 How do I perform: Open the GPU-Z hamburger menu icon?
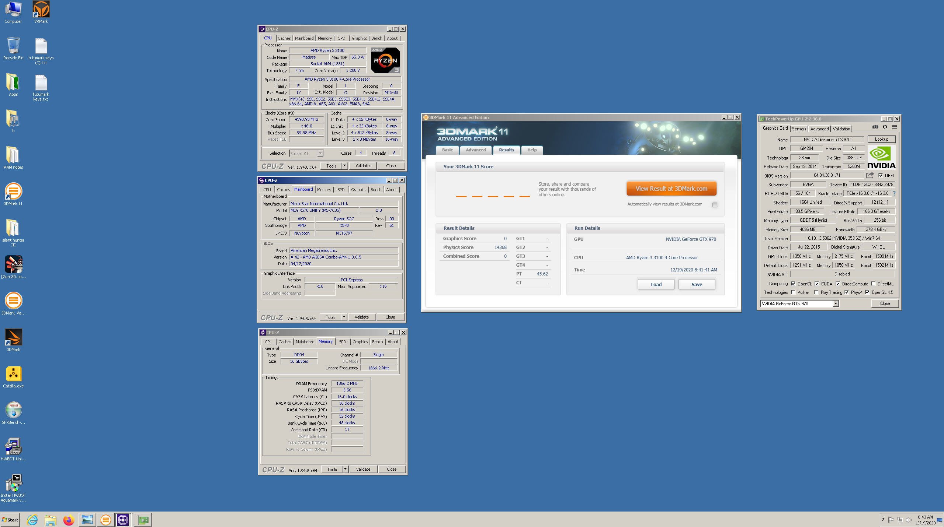[894, 127]
